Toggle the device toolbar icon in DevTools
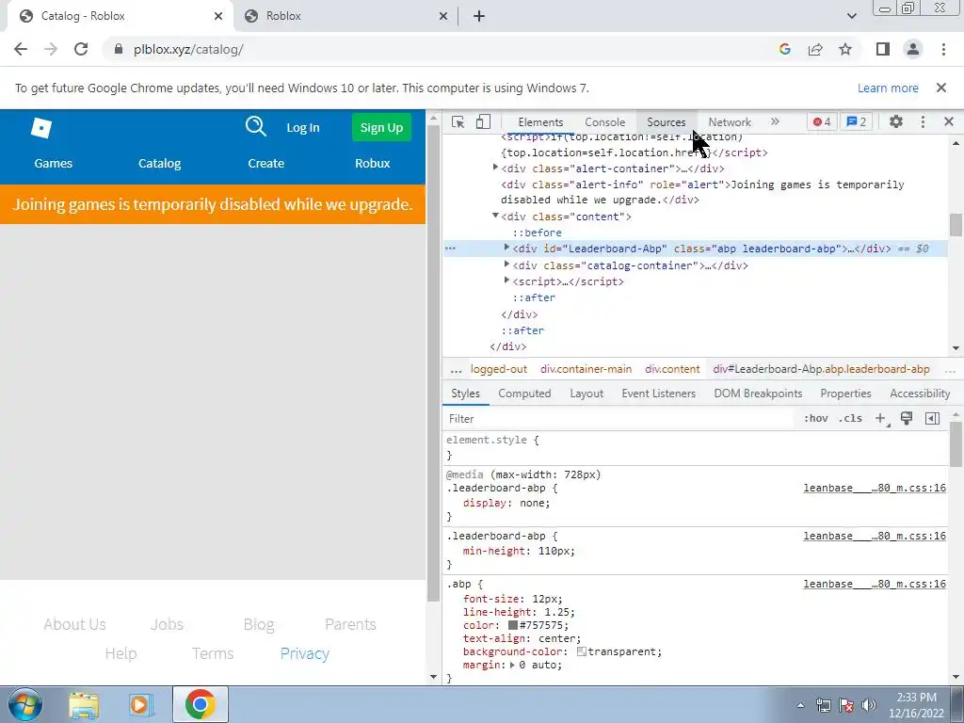Screen dimensions: 964x723 tap(483, 121)
